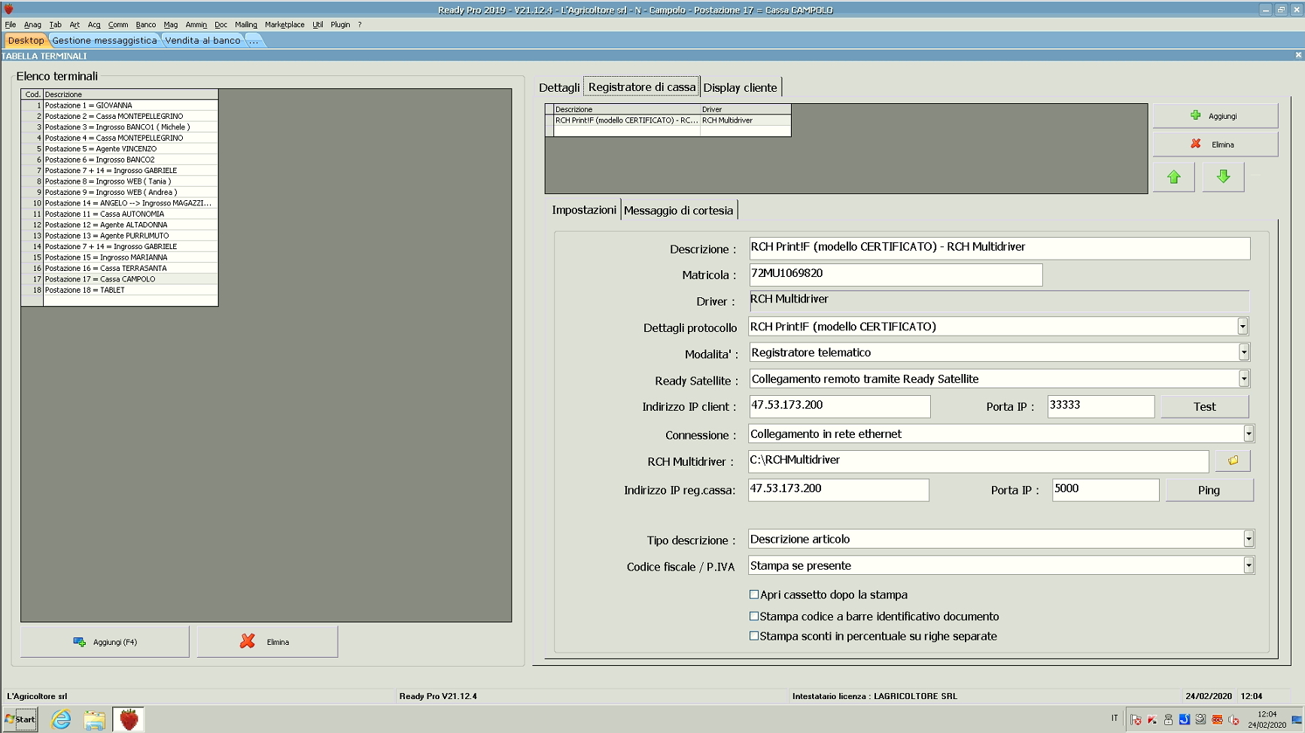Screen dimensions: 1305x733
Task: Open the Anag menu
Action: [x=32, y=25]
